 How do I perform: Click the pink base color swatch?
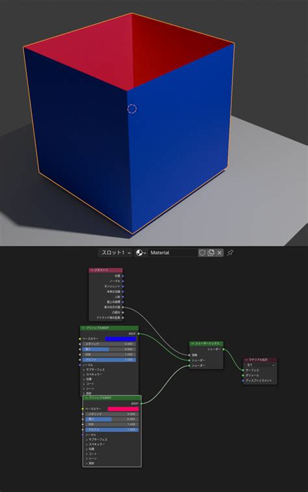[x=123, y=409]
